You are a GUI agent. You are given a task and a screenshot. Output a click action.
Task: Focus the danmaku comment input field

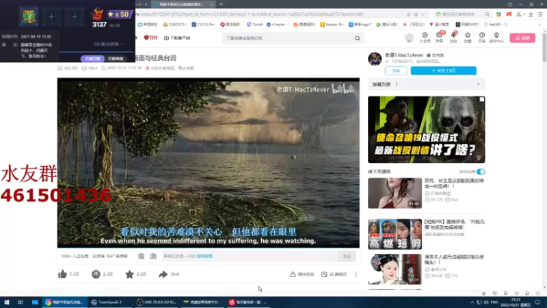point(250,256)
